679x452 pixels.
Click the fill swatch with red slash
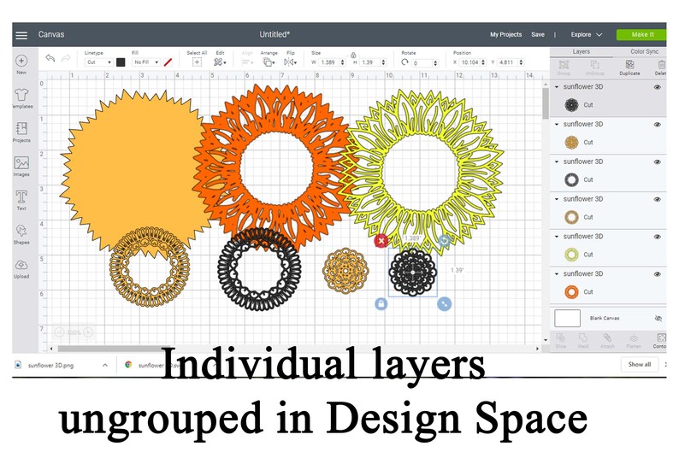point(168,62)
